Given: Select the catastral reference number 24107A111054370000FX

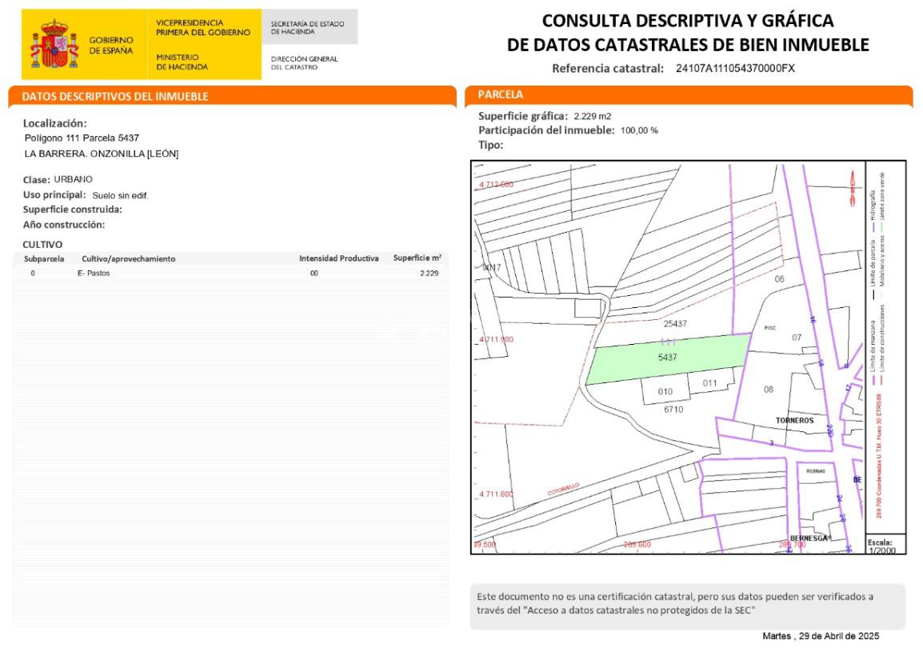Looking at the screenshot, I should (735, 68).
